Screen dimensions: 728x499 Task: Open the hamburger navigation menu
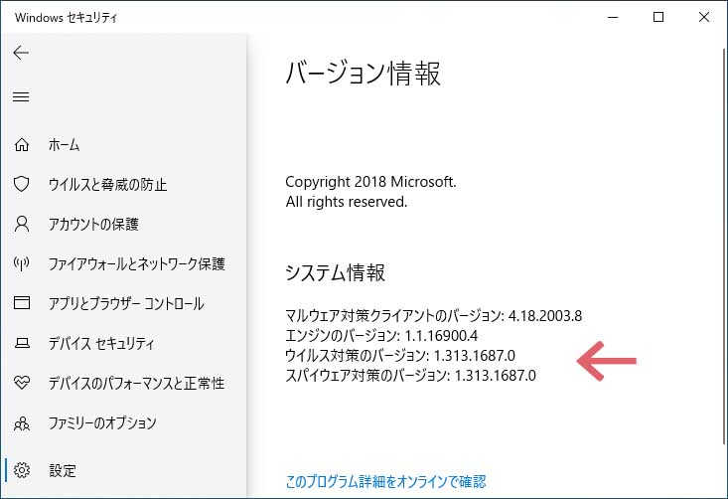tap(21, 96)
